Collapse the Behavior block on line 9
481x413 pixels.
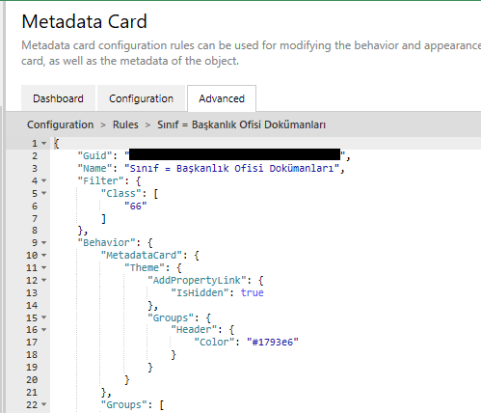click(x=44, y=243)
